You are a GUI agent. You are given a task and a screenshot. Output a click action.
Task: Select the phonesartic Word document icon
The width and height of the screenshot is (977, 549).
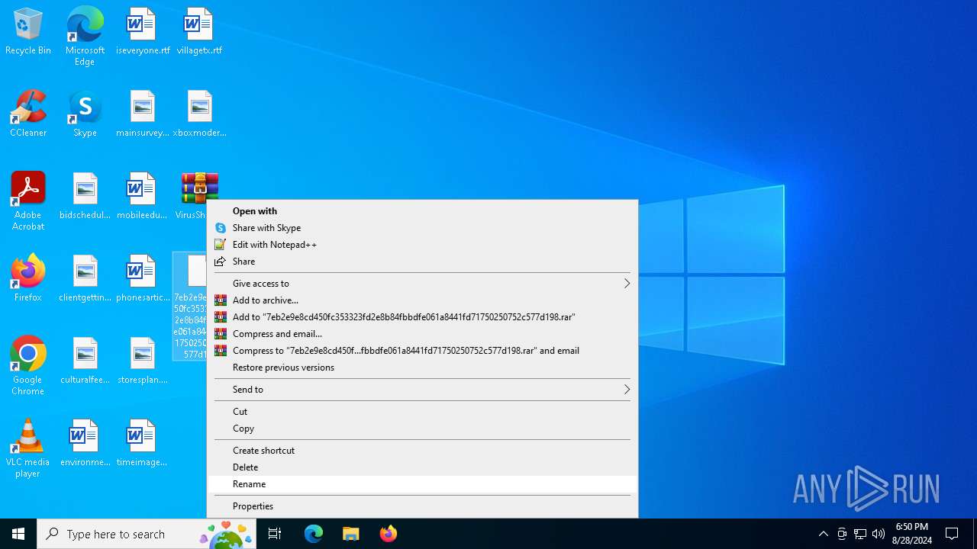(x=143, y=279)
